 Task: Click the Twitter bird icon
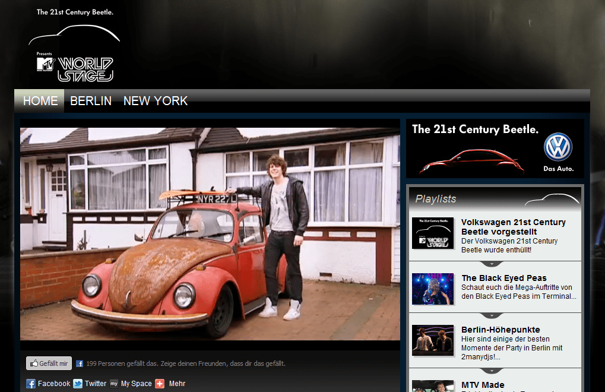pyautogui.click(x=78, y=384)
